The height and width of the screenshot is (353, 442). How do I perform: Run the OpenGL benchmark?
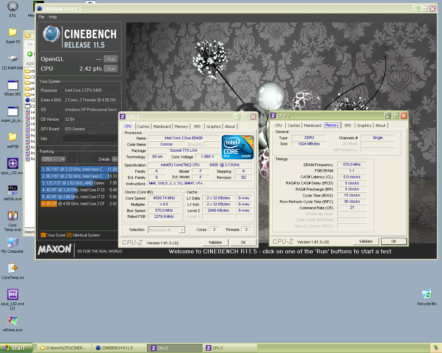111,59
